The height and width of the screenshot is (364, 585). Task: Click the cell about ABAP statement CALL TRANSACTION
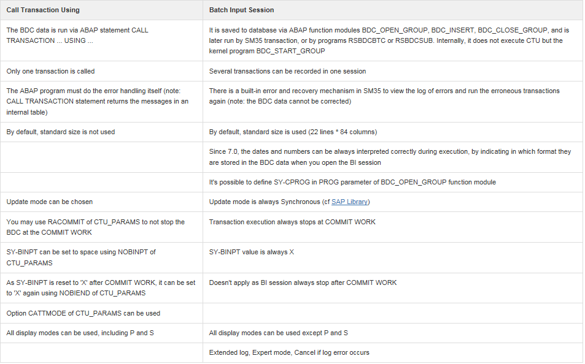(x=77, y=35)
